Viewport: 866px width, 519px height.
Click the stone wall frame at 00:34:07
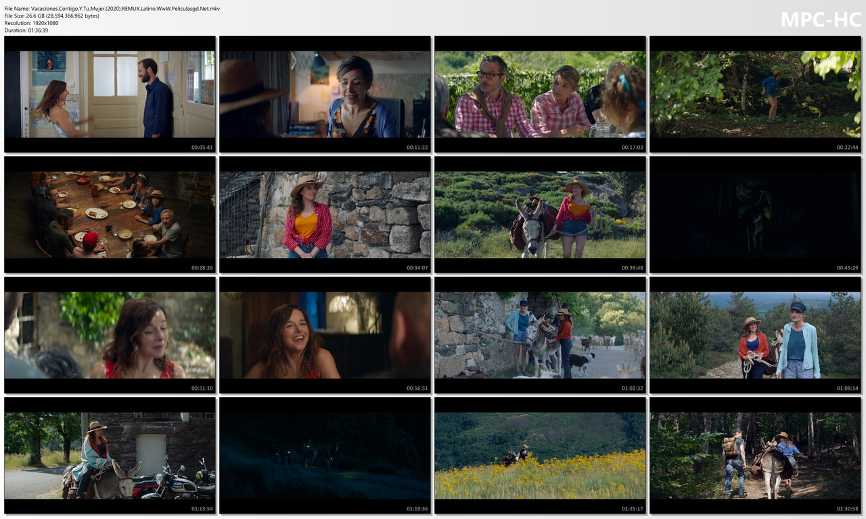(x=325, y=215)
